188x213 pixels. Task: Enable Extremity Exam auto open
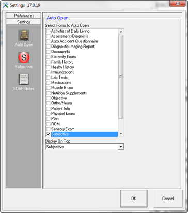(x=49, y=57)
